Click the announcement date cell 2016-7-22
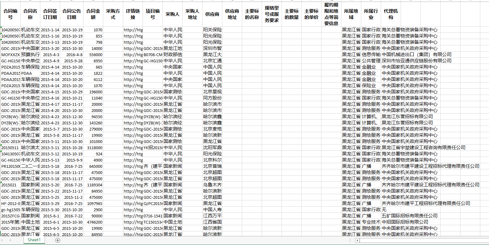This screenshot has width=489, height=245. [72, 216]
